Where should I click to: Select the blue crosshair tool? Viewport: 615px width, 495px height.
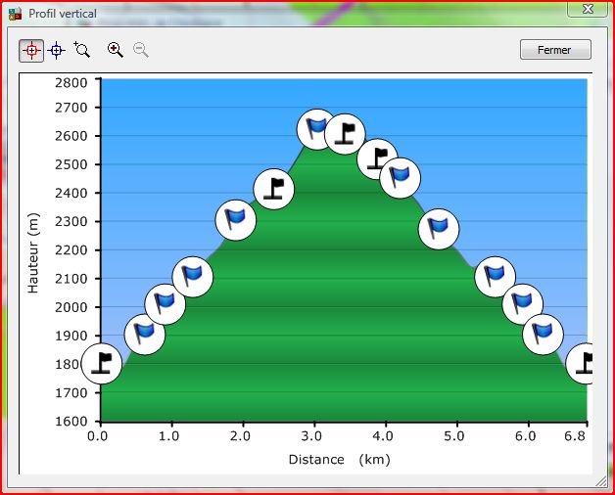[x=57, y=50]
